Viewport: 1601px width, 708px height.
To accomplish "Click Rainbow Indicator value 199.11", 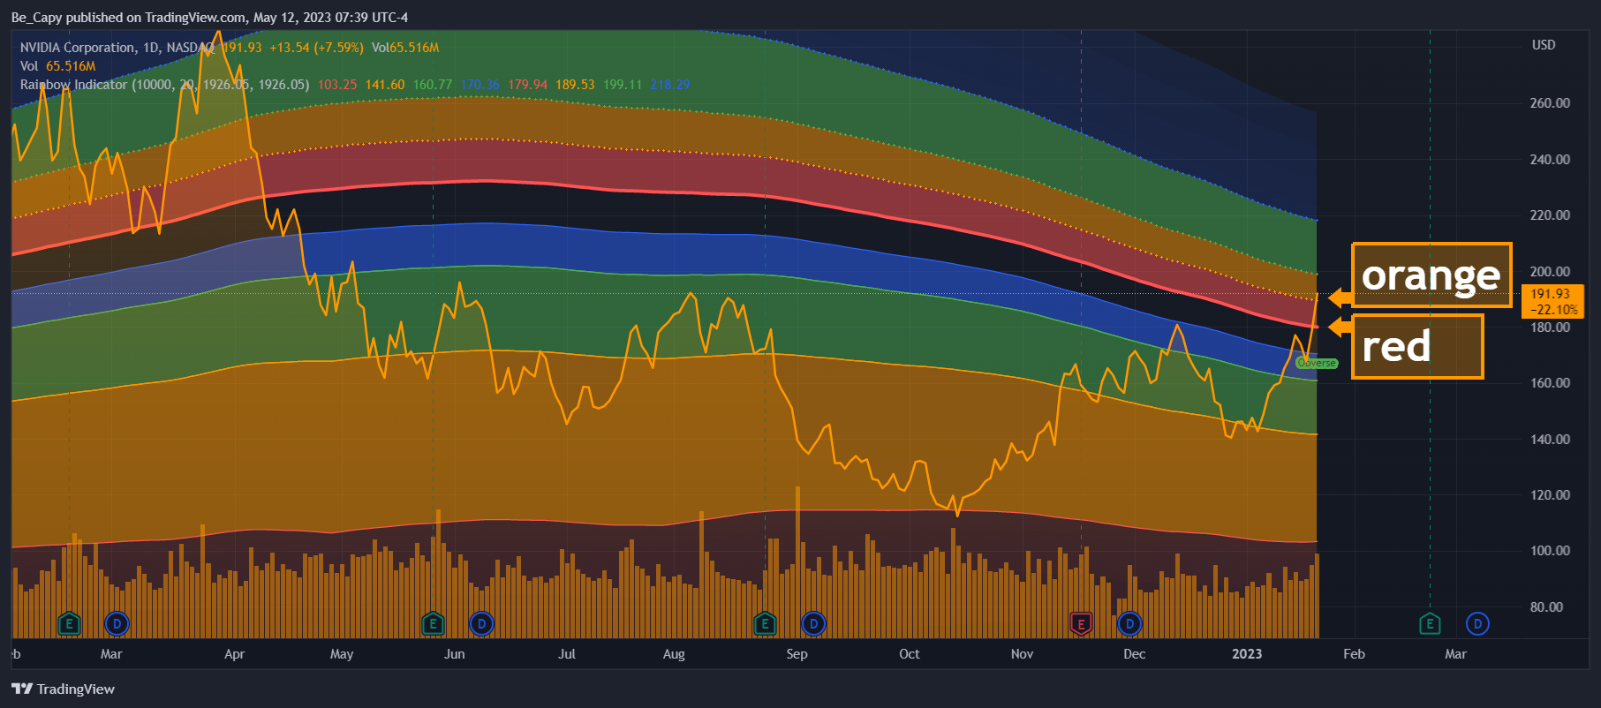I will click(623, 85).
